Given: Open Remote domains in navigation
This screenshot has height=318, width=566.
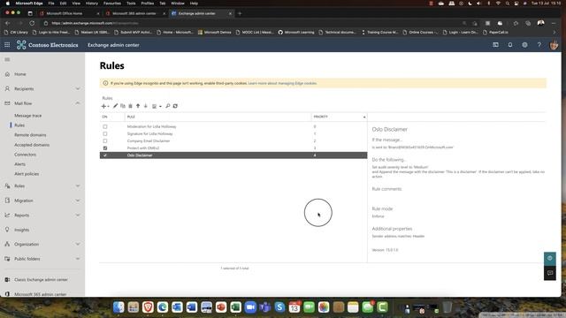Looking at the screenshot, I should pyautogui.click(x=30, y=135).
